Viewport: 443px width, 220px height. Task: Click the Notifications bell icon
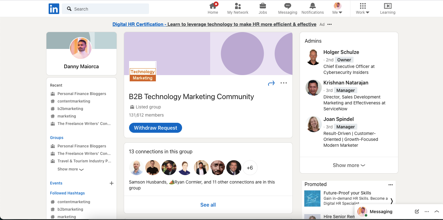point(312,6)
